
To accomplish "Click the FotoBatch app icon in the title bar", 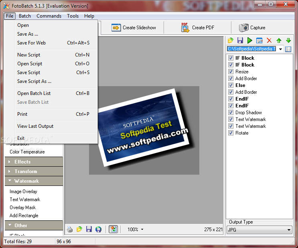I will click(6, 6).
